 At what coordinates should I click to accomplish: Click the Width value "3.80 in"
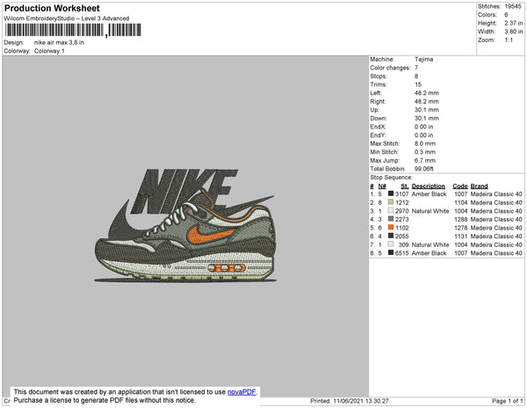pos(514,32)
